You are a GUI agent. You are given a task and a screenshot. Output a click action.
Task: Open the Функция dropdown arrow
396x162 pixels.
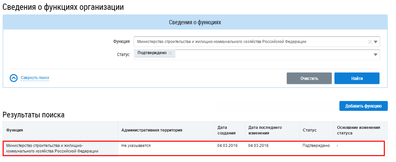(x=376, y=42)
